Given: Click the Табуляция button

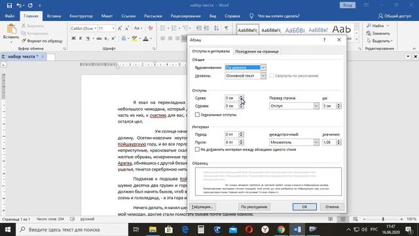Looking at the screenshot, I should (x=202, y=207).
